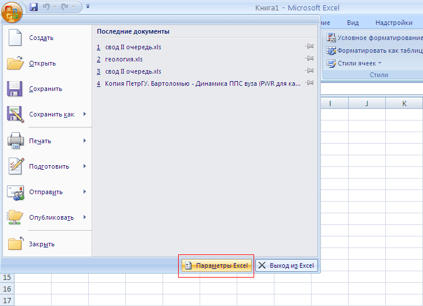
Task: Click the blank page icon next to Создать
Action: coord(15,38)
